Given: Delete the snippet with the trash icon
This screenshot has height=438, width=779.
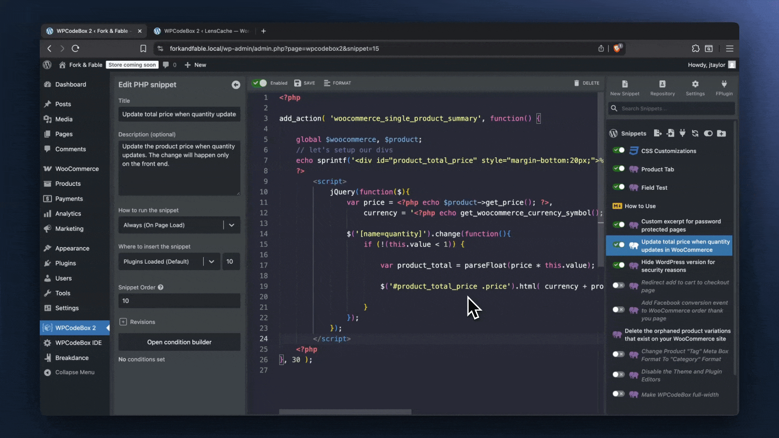Looking at the screenshot, I should point(577,83).
